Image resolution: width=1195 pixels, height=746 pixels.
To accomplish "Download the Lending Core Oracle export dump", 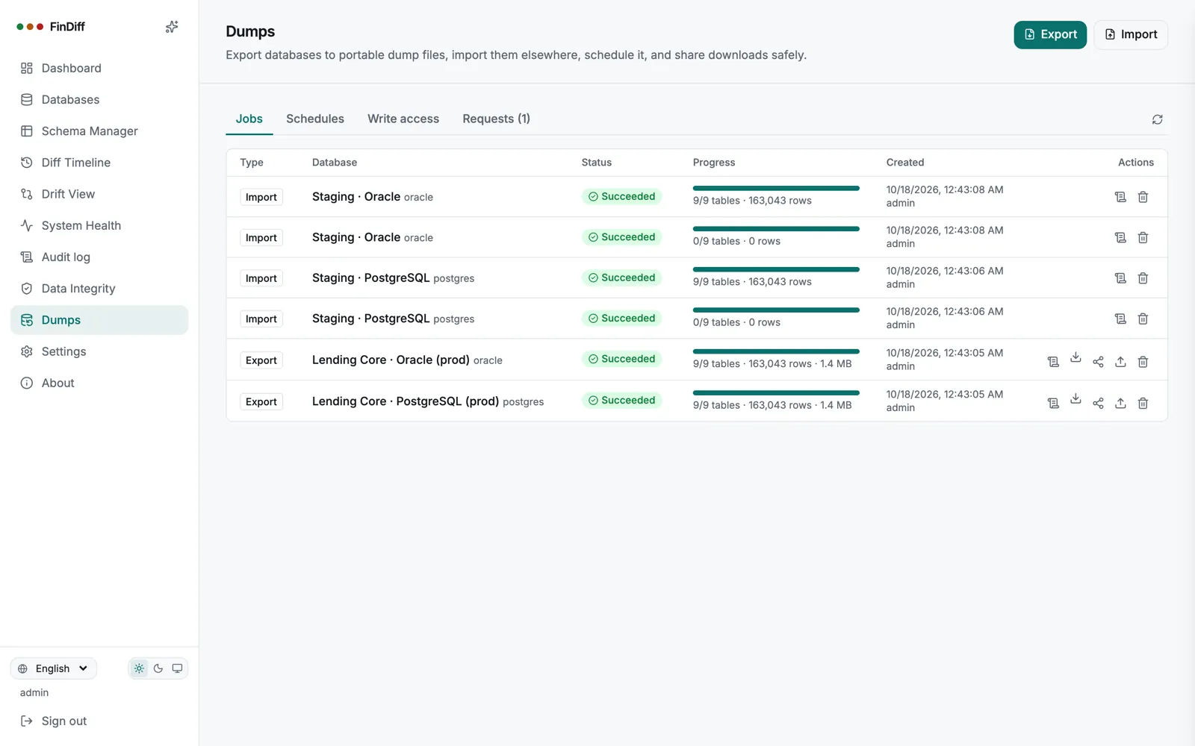I will coord(1075,357).
